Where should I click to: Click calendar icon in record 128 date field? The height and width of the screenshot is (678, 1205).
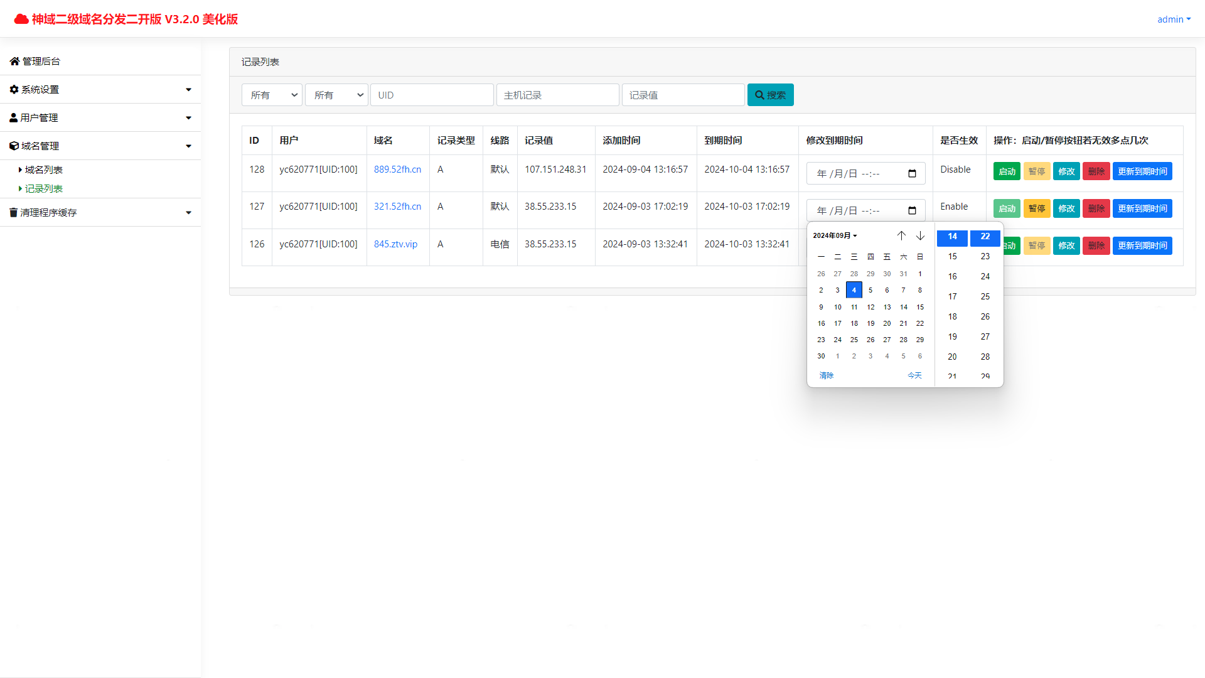912,174
